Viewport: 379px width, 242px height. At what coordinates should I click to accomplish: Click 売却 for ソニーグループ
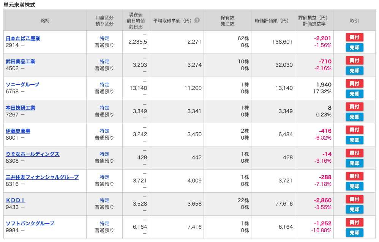pos(354,94)
